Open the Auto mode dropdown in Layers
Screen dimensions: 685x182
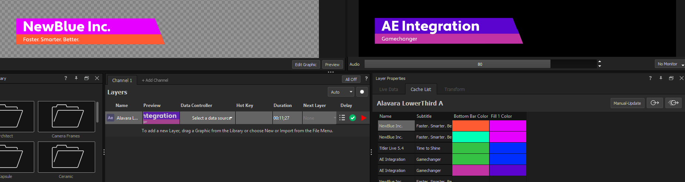point(341,92)
